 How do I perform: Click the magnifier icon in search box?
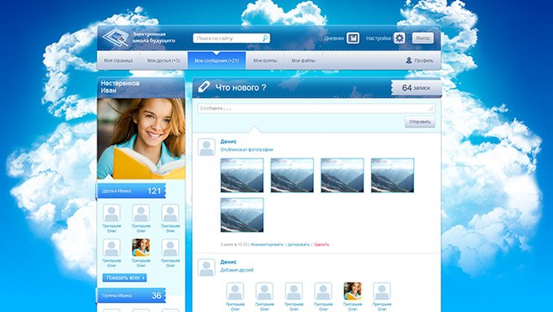tap(265, 38)
